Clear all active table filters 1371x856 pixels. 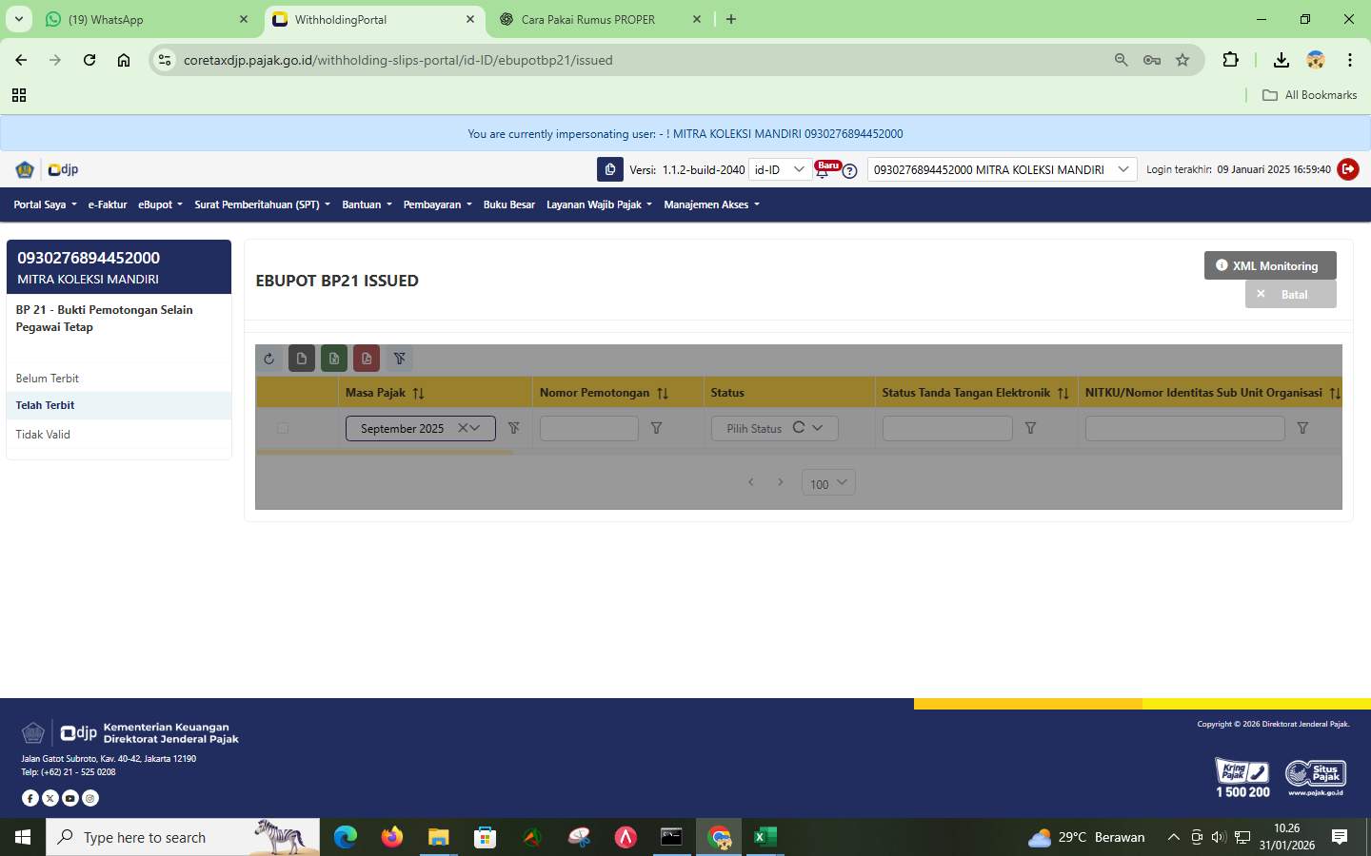click(399, 359)
